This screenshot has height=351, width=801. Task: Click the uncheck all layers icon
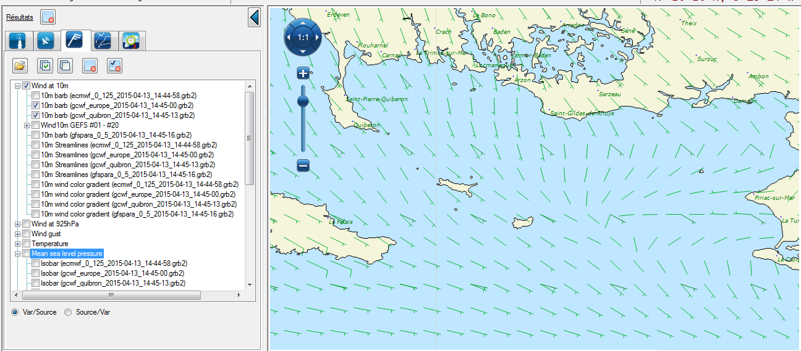[65, 65]
